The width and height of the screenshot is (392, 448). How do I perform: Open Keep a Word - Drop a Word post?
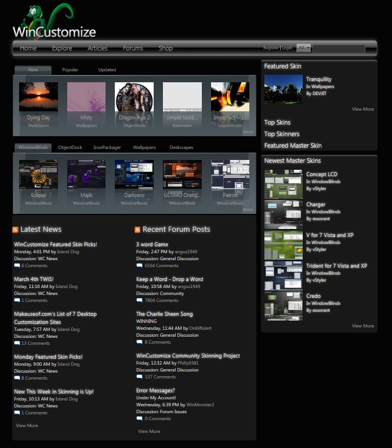pos(169,279)
